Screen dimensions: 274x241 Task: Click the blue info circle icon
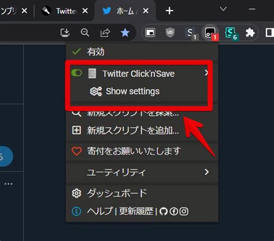point(76,212)
